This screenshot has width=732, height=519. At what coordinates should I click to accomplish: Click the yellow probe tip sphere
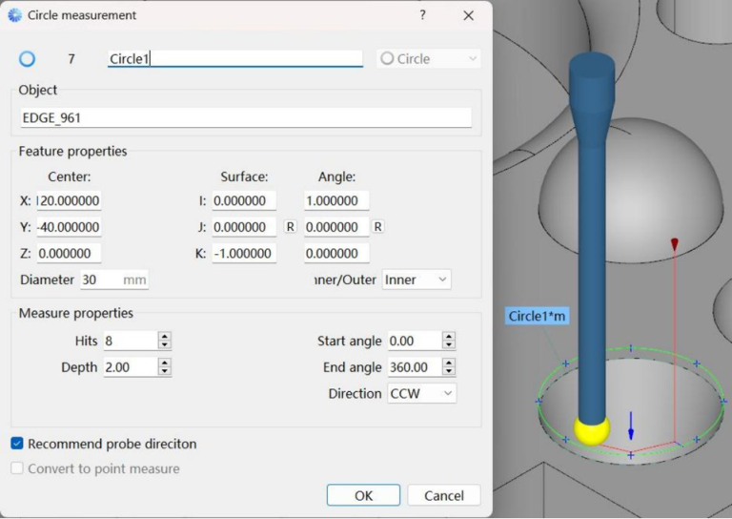(592, 429)
